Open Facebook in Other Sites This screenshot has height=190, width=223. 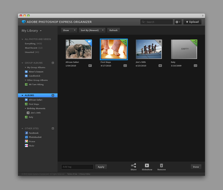(x=32, y=133)
